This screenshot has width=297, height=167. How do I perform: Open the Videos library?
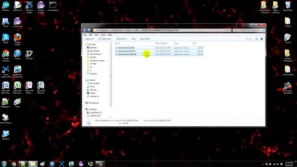pos(92,93)
